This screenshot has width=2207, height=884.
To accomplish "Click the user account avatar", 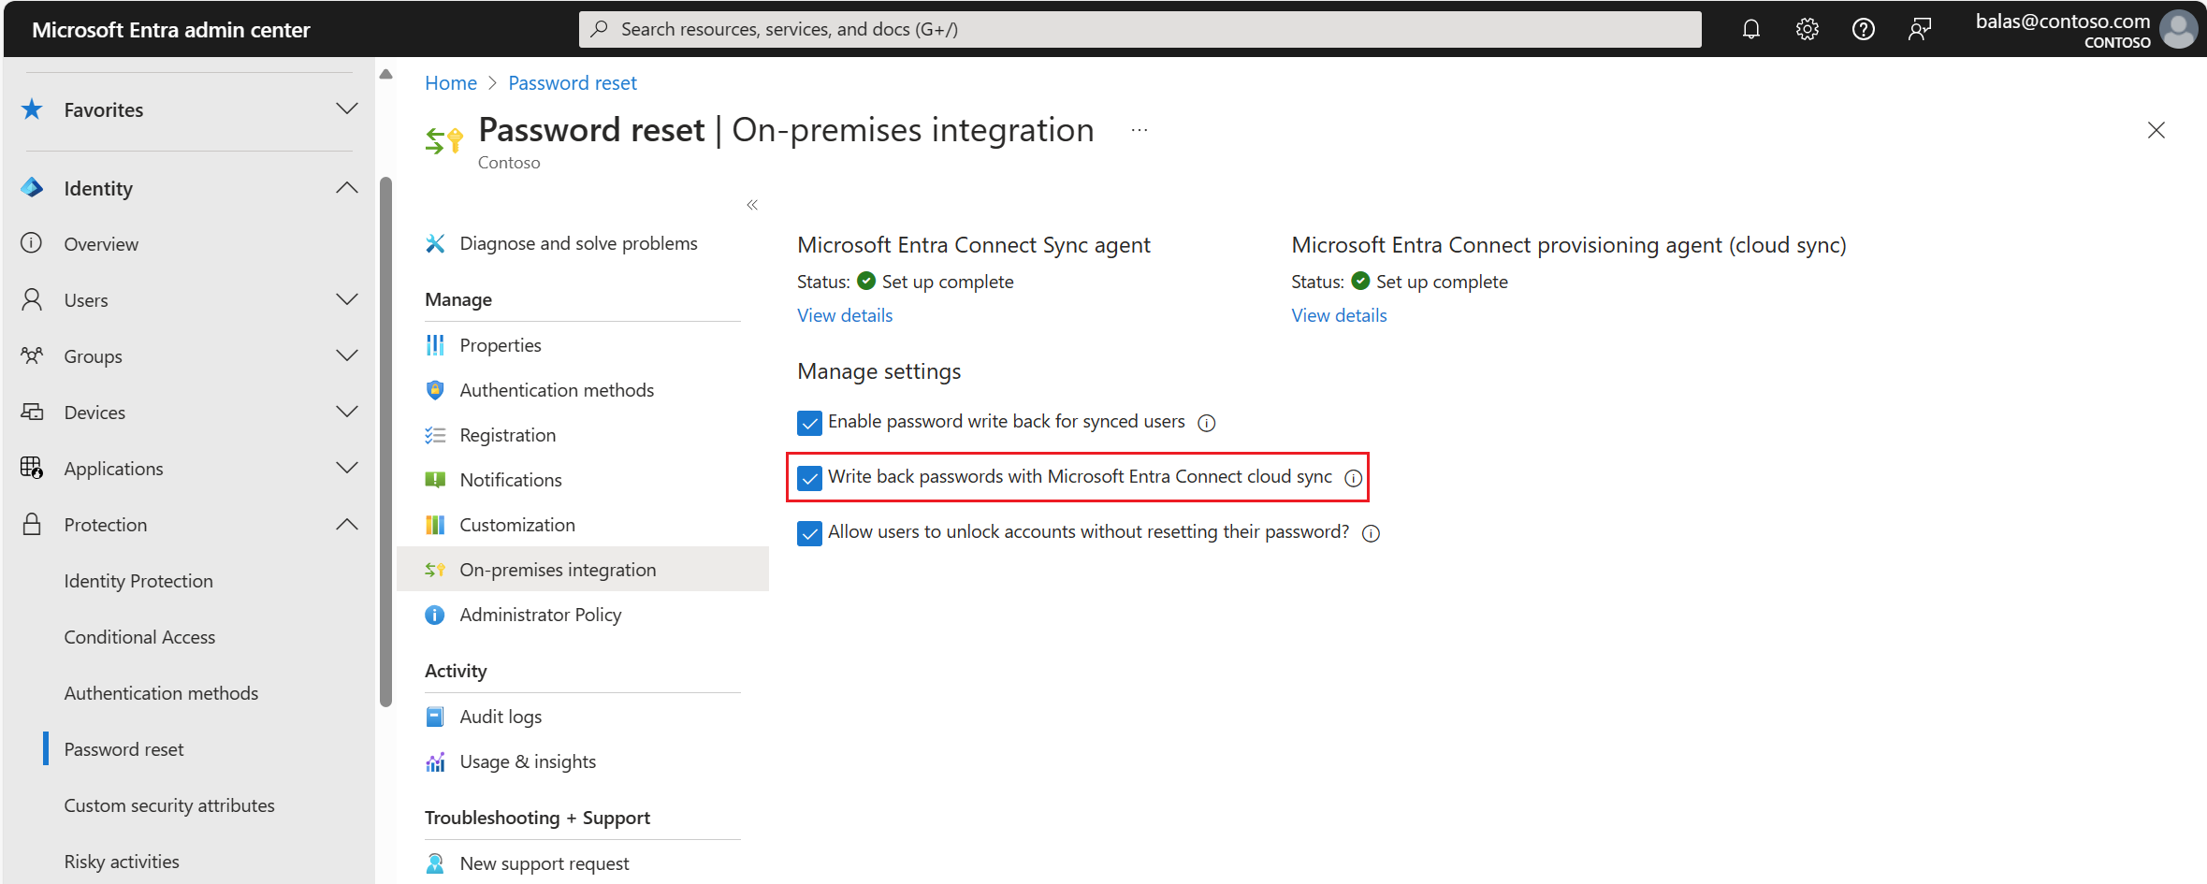I will click(2178, 30).
